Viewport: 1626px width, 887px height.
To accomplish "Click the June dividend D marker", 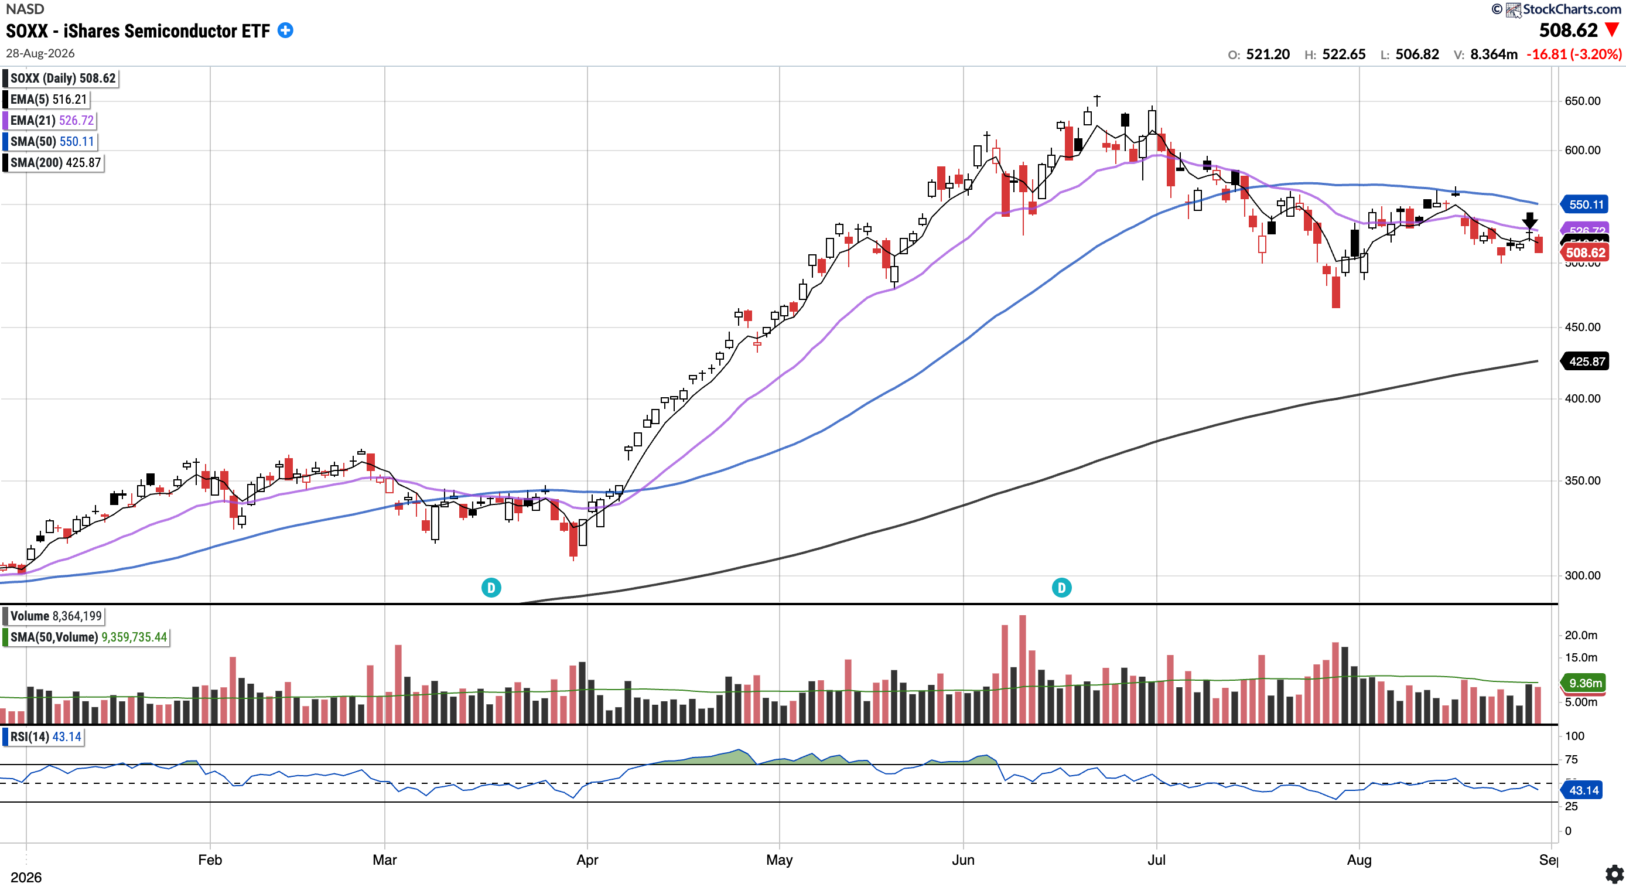I will tap(1062, 588).
